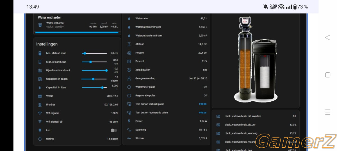Click the clack_waterverbruik_dit_uur counter icon

[218, 125]
